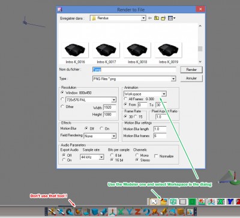Image resolution: width=240 pixels, height=218 pixels.
Task: Toggle the blue Y axis icon in the bottom toolbar
Action: point(129,211)
